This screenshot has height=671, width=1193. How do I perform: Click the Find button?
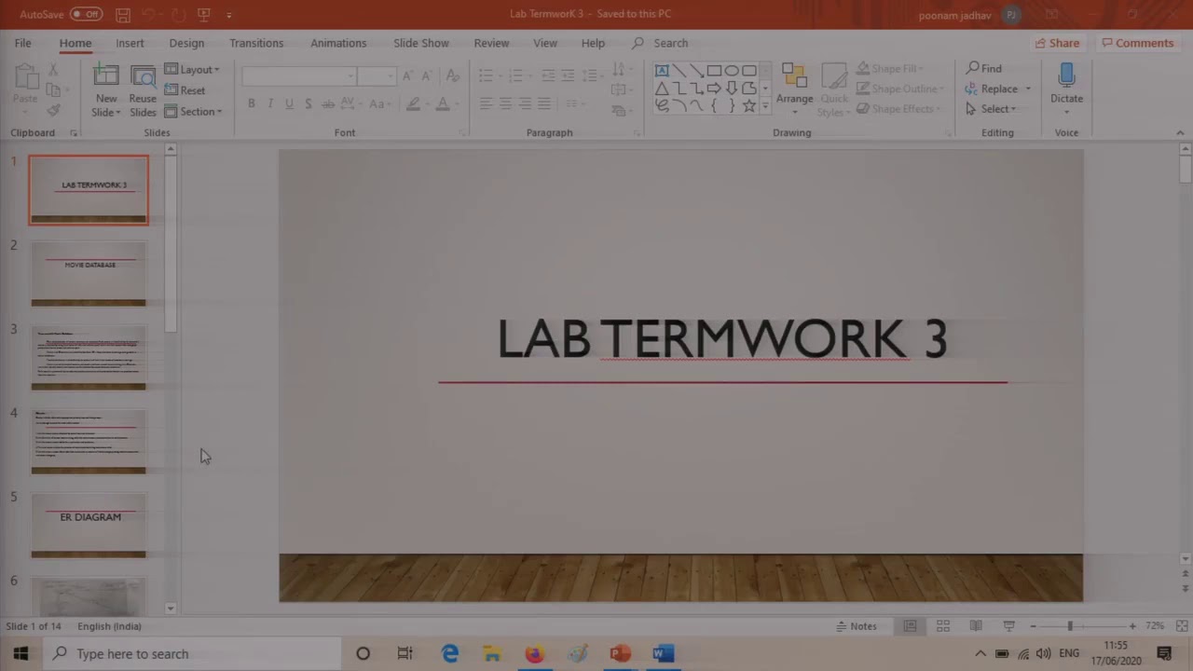pyautogui.click(x=984, y=69)
